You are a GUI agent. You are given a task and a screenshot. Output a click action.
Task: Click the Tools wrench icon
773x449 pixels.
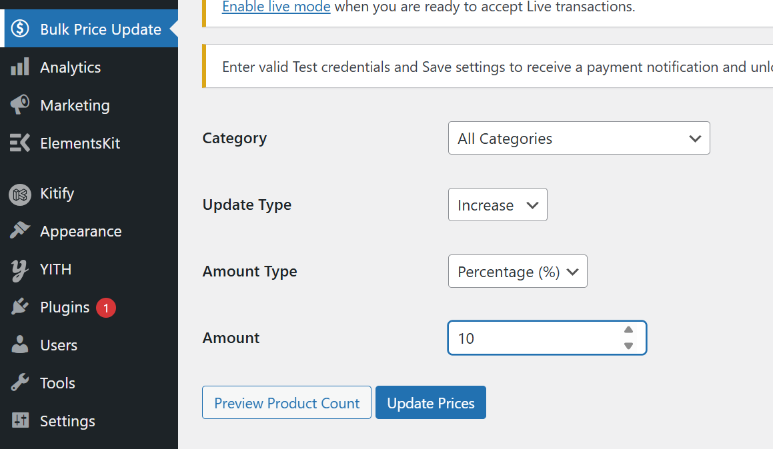click(x=20, y=383)
